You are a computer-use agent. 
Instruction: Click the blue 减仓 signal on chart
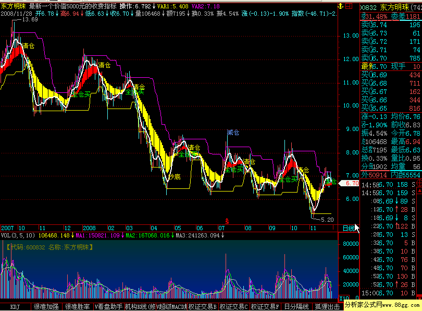233,133
